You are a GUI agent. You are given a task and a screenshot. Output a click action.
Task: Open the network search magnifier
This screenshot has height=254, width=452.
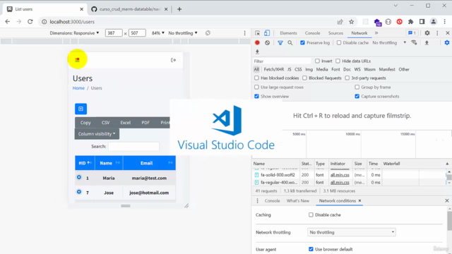pyautogui.click(x=290, y=42)
